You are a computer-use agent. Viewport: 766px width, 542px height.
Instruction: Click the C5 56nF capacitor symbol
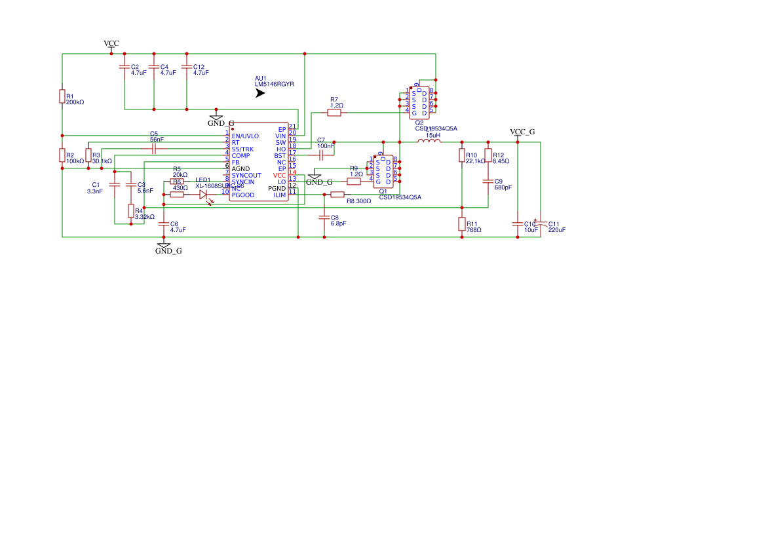tap(154, 149)
